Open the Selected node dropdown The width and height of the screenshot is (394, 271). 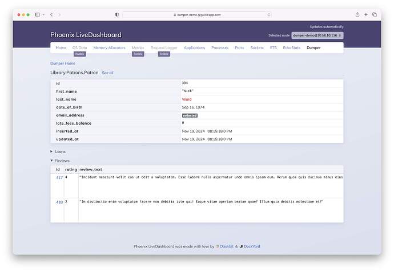pos(317,35)
